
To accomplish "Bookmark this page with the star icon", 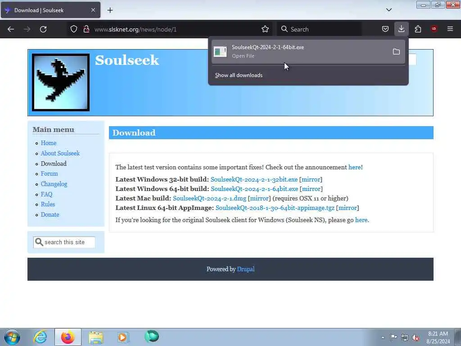I will pyautogui.click(x=265, y=29).
